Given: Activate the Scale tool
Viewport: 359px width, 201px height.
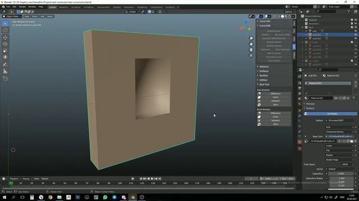Looking at the screenshot, I should point(5,51).
